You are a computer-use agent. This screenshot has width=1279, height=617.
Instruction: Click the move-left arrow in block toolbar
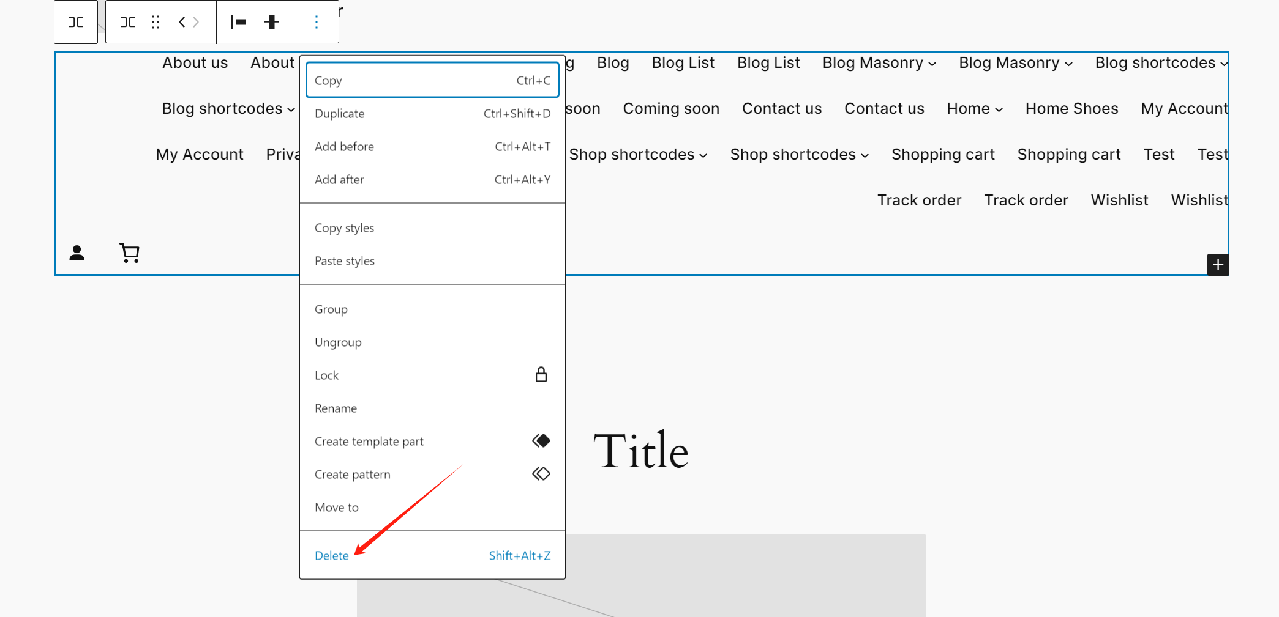tap(181, 22)
